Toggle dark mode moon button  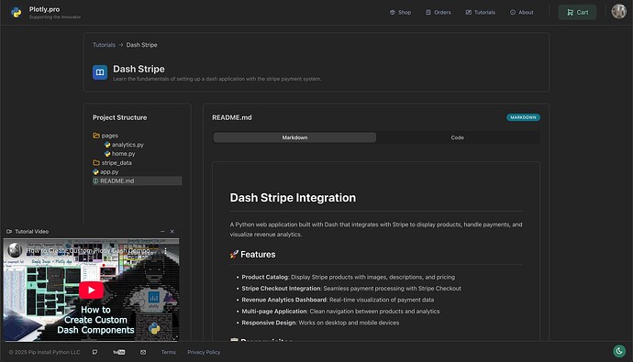[x=619, y=351]
